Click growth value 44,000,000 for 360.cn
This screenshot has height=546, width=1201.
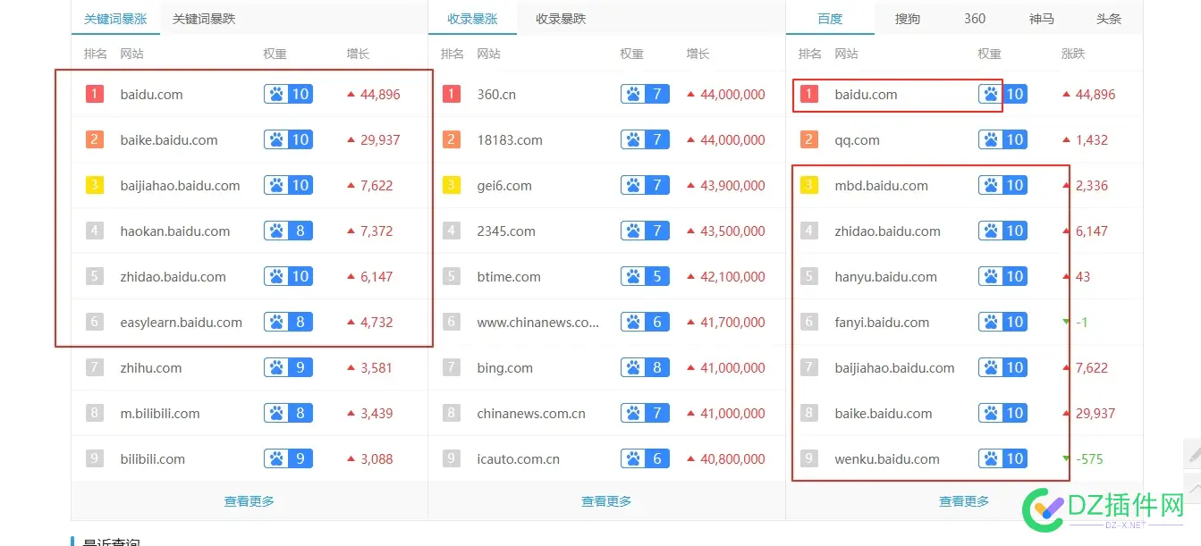[x=732, y=95]
